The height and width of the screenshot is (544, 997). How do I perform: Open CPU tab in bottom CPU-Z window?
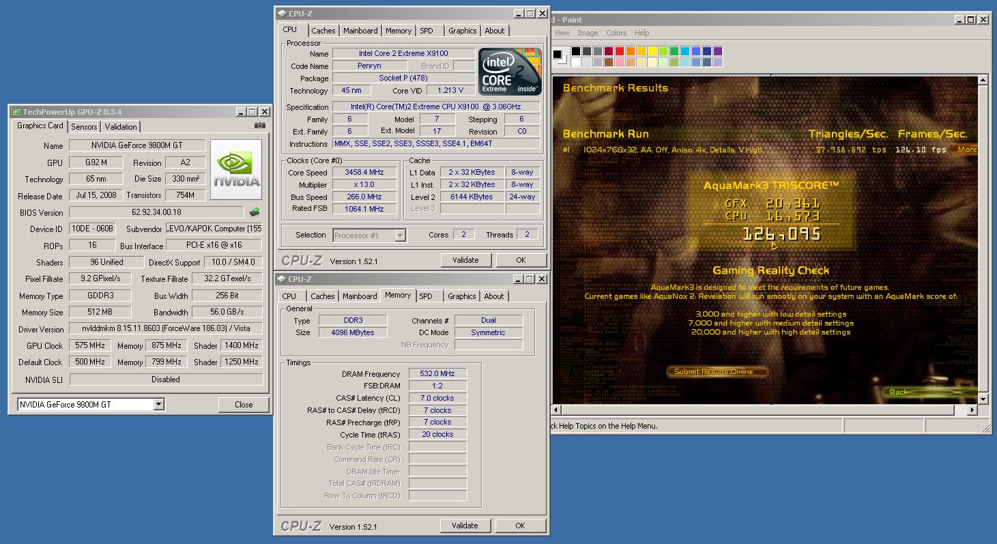pyautogui.click(x=289, y=296)
